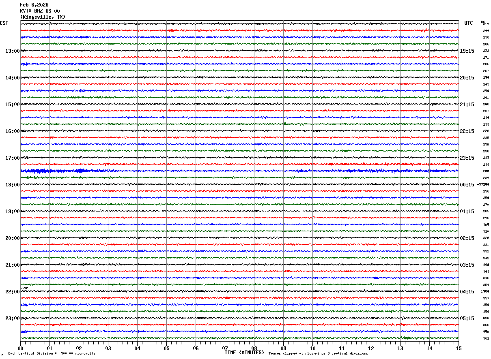
Task: Click the vertical division 500.00 microvolts note
Action: (52, 354)
